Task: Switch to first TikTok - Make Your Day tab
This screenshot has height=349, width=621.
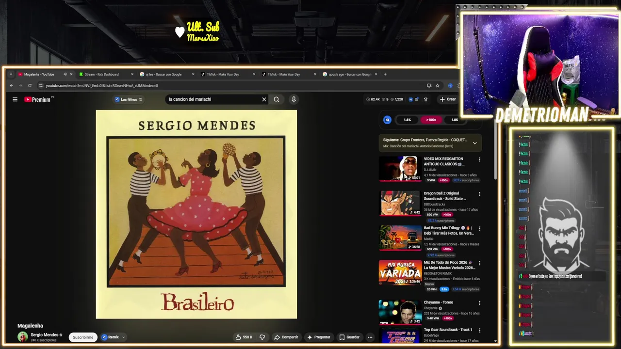Action: pyautogui.click(x=227, y=74)
